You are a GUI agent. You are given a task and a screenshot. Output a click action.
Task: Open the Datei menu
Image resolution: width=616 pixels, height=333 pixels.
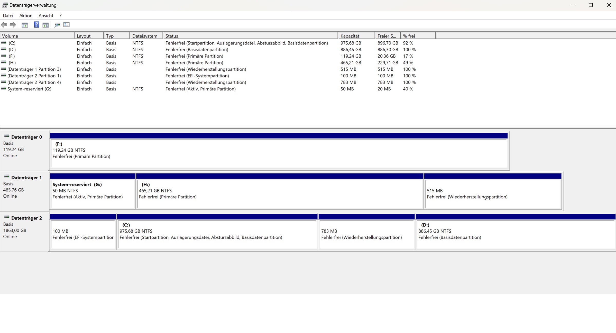click(x=8, y=16)
